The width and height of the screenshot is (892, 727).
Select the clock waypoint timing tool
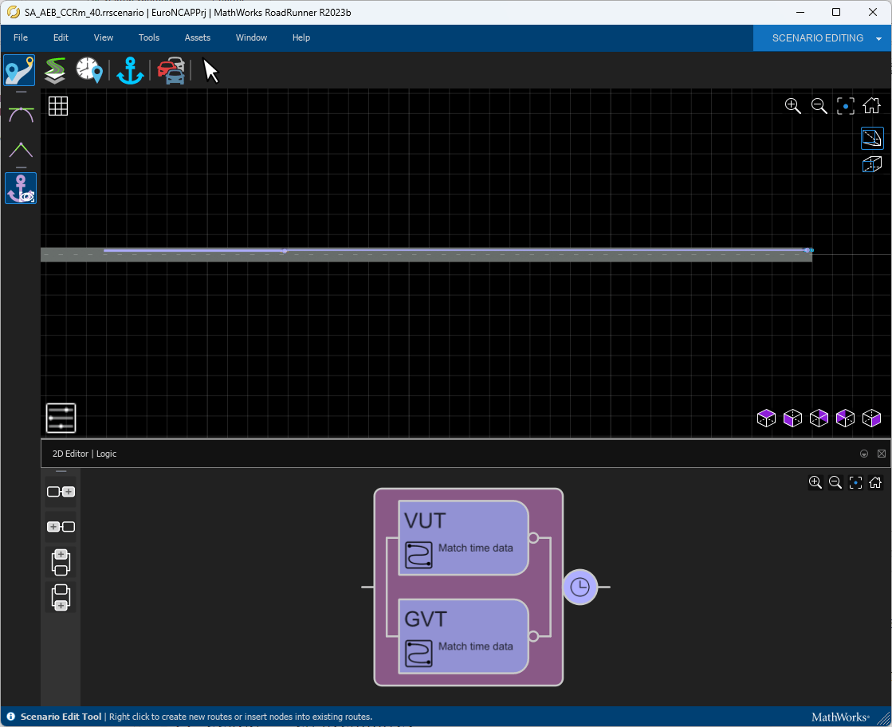click(x=88, y=70)
